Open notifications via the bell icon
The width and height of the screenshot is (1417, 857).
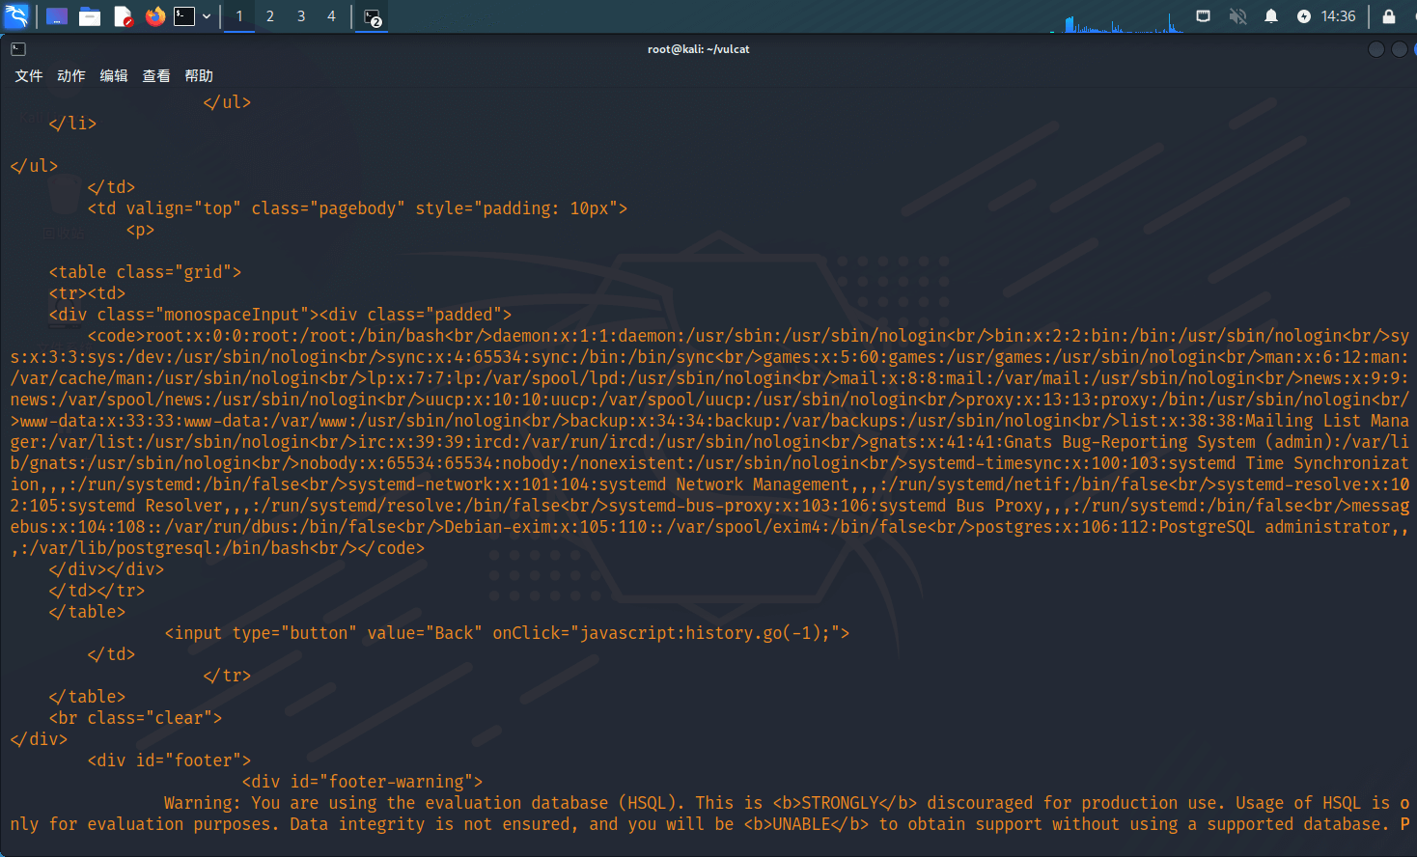(1271, 16)
